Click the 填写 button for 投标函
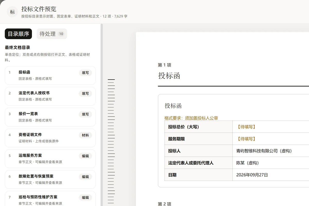The height and width of the screenshot is (206, 309). pos(85,73)
